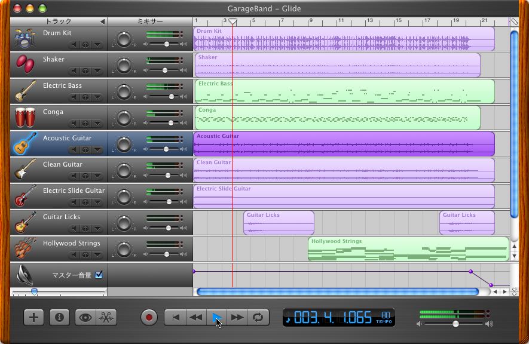Select the first Guitar Licks region
The height and width of the screenshot is (344, 529).
(279, 222)
